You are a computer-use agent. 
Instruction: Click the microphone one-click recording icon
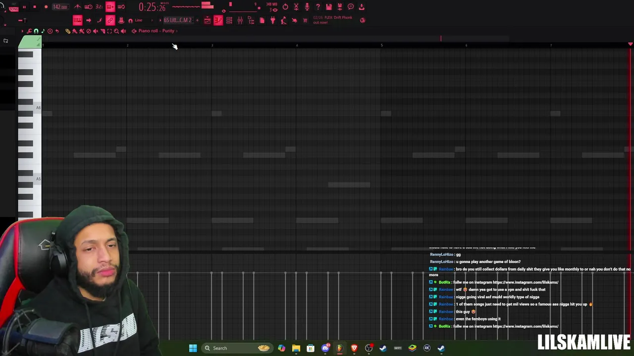[x=307, y=6]
